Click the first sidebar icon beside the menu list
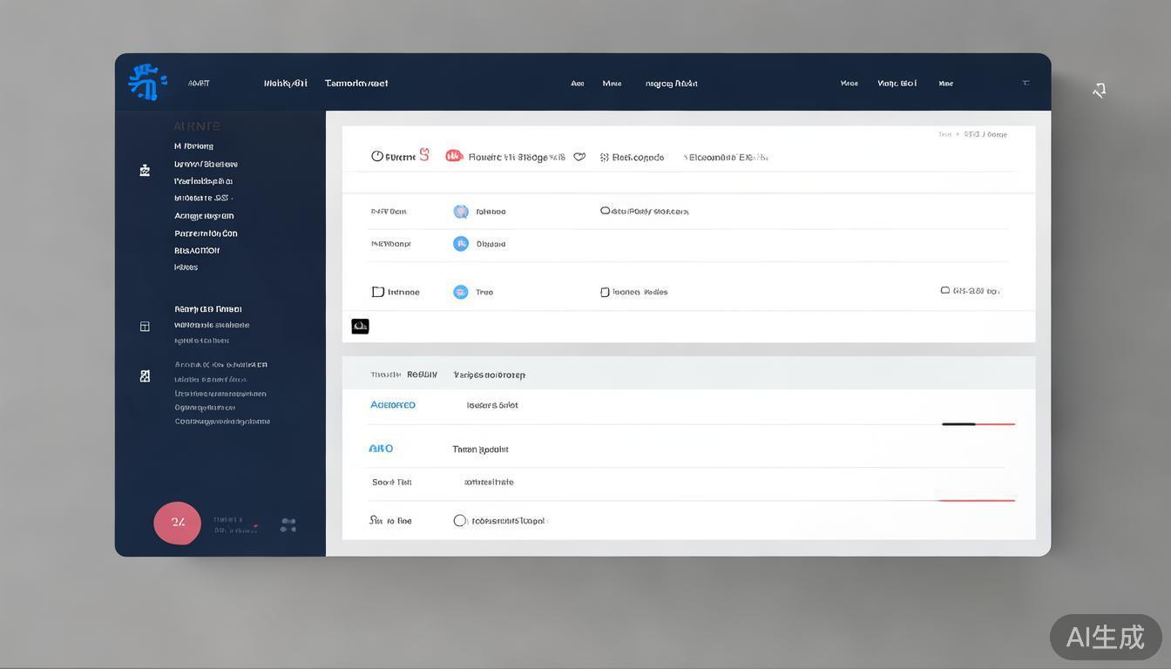This screenshot has width=1171, height=669. coord(145,171)
